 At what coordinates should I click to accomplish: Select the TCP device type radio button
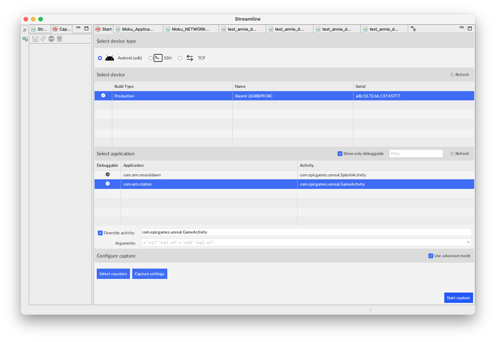pyautogui.click(x=180, y=58)
